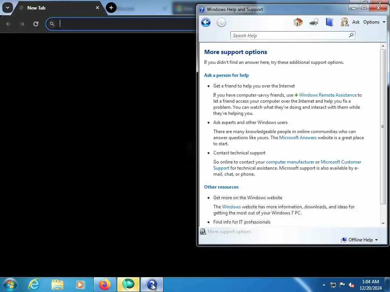Image resolution: width=390 pixels, height=292 pixels.
Task: Click the More support options footer link
Action: click(x=229, y=232)
